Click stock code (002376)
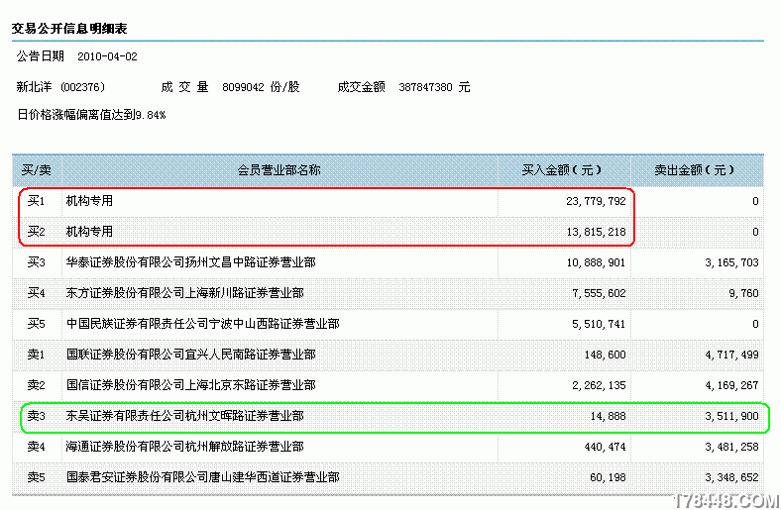This screenshot has height=510, width=781. [x=82, y=87]
